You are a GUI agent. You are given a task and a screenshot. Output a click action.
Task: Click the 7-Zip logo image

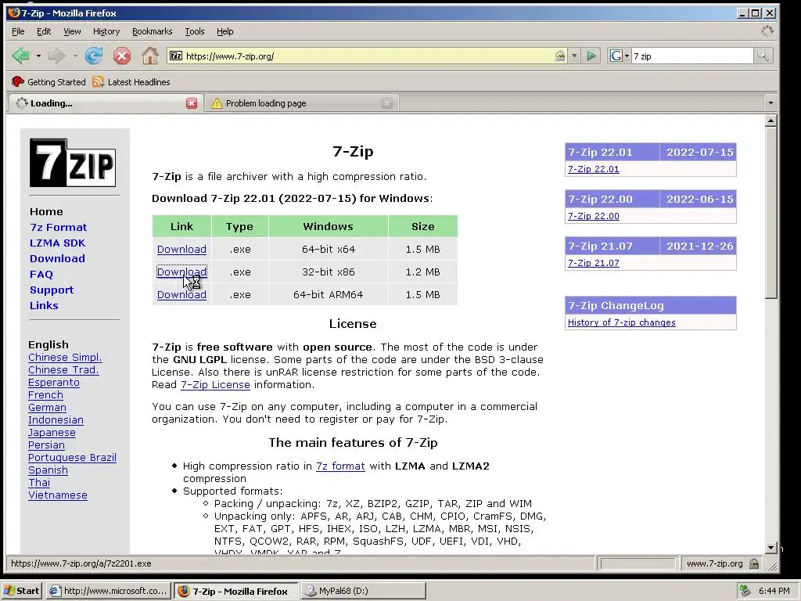click(73, 163)
